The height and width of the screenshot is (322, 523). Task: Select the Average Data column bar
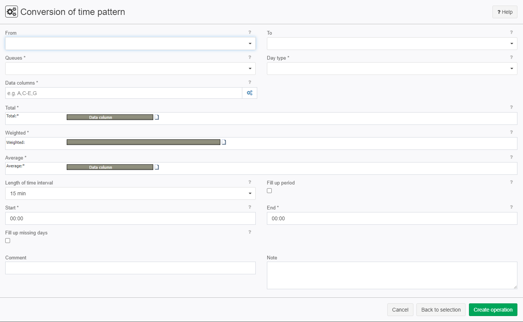pyautogui.click(x=110, y=167)
